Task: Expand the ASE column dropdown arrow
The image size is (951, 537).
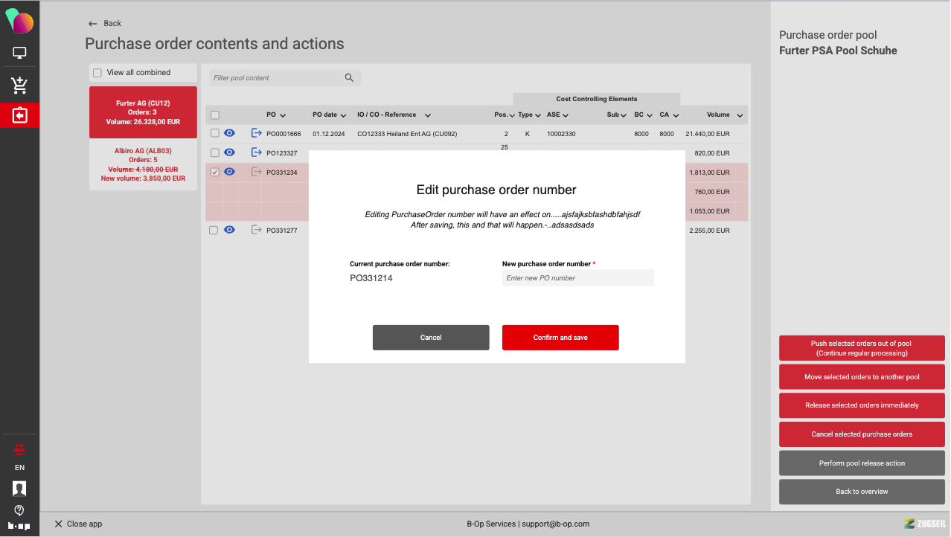Action: click(566, 115)
